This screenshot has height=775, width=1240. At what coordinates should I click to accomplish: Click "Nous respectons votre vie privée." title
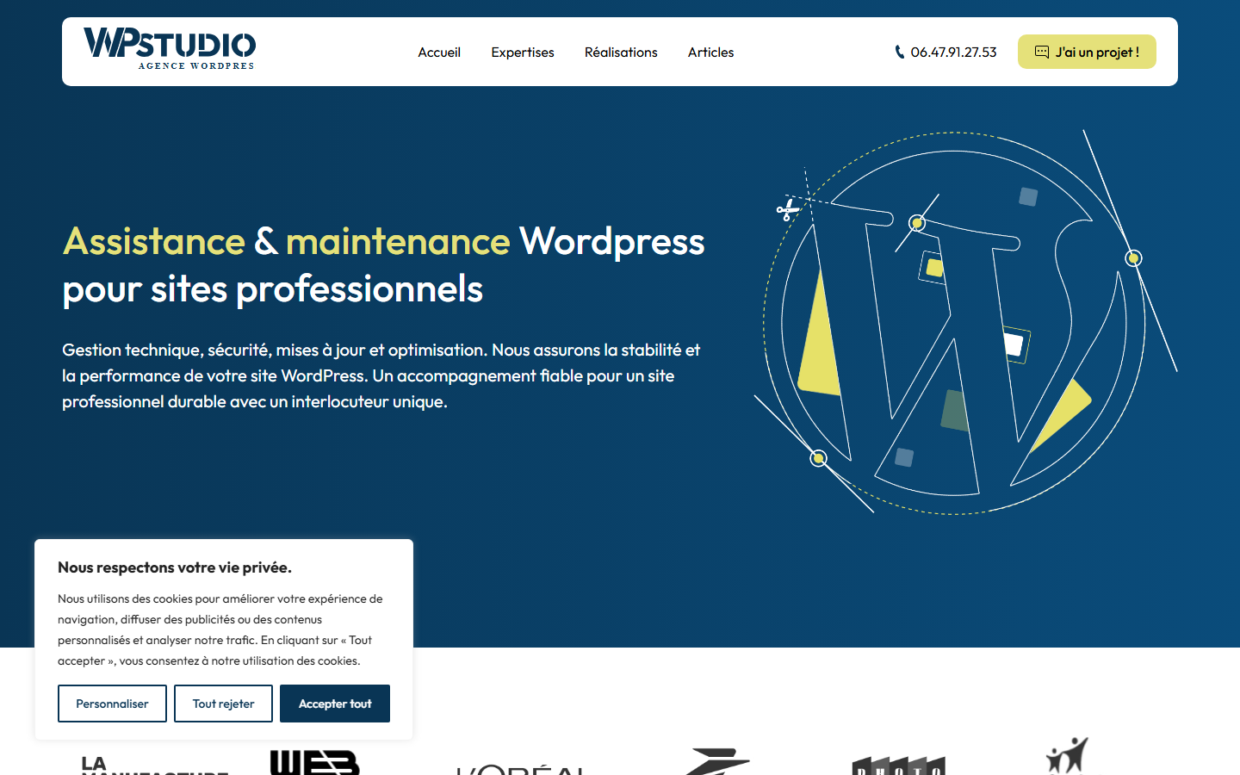coord(175,567)
